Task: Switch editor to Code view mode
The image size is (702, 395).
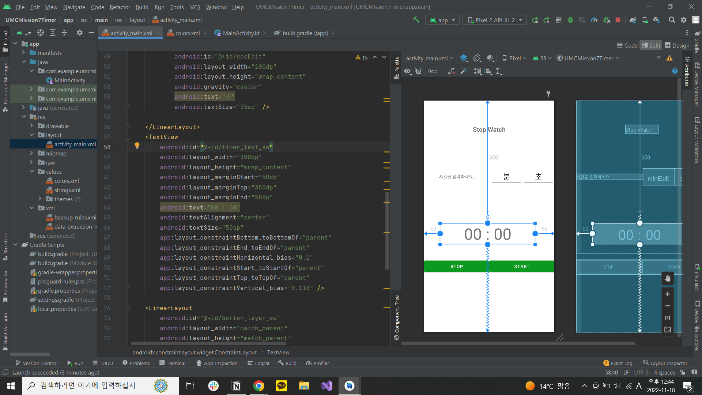Action: [627, 45]
